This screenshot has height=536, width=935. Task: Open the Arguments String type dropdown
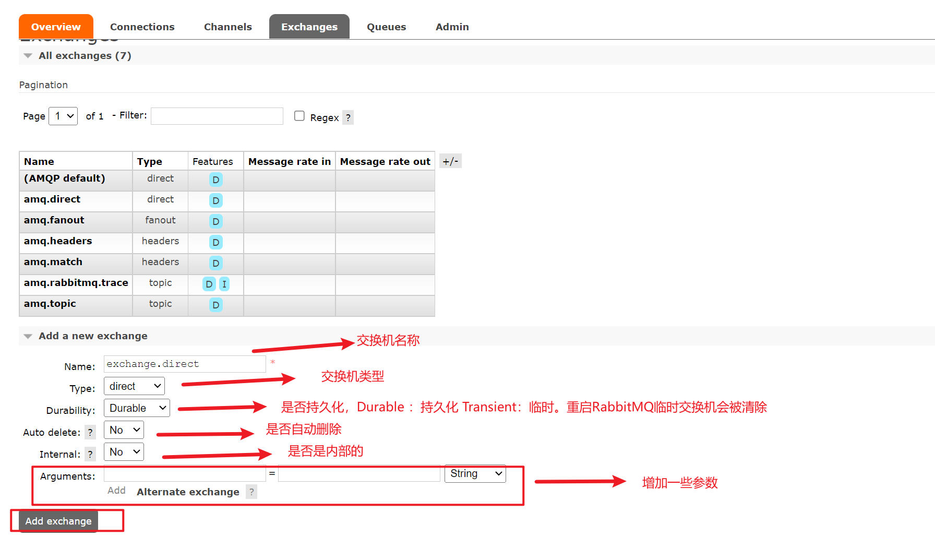point(475,473)
